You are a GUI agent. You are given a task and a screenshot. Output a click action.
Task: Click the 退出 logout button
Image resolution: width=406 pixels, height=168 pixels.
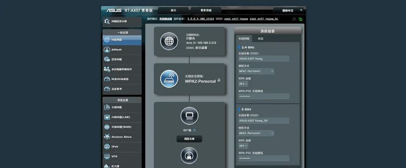pyautogui.click(x=173, y=10)
